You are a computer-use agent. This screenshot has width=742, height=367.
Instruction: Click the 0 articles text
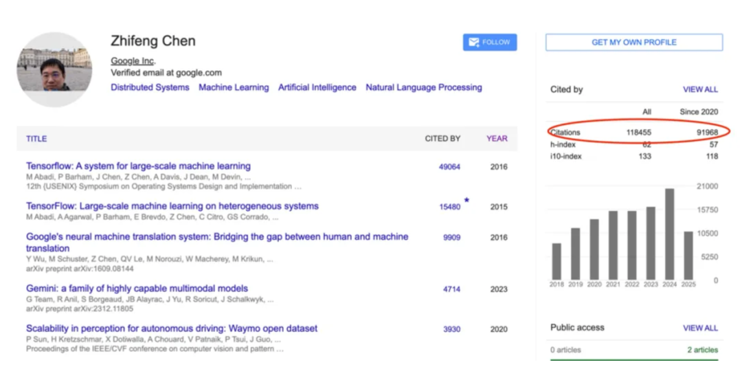[x=565, y=351]
